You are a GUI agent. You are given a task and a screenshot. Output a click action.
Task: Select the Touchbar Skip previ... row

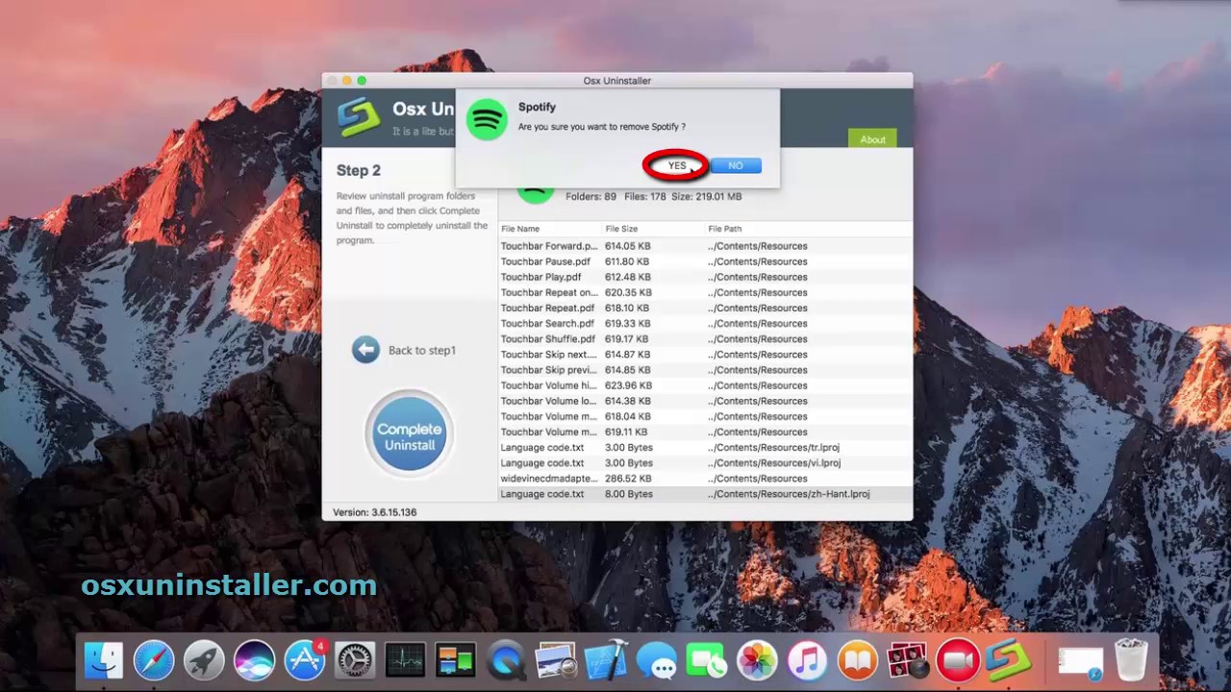click(705, 370)
